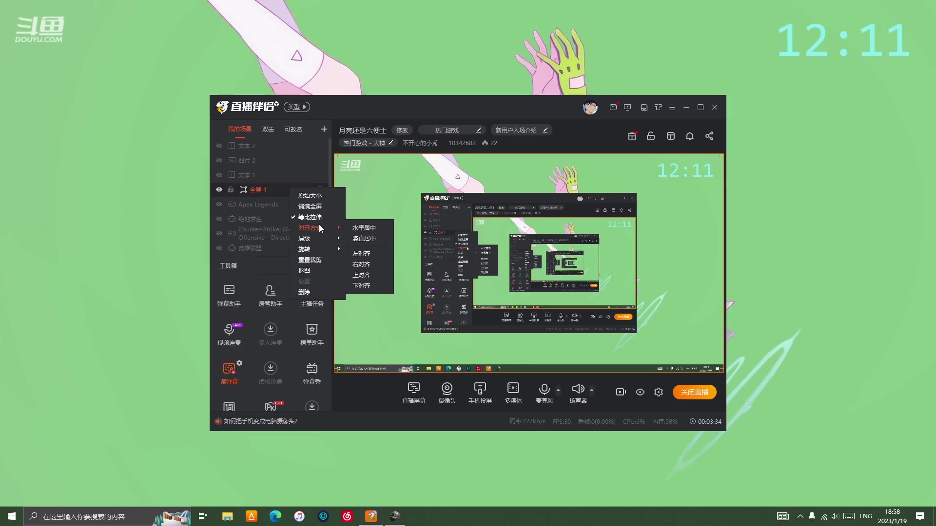
Task: Show the Apex Legends layer
Action: pyautogui.click(x=219, y=204)
